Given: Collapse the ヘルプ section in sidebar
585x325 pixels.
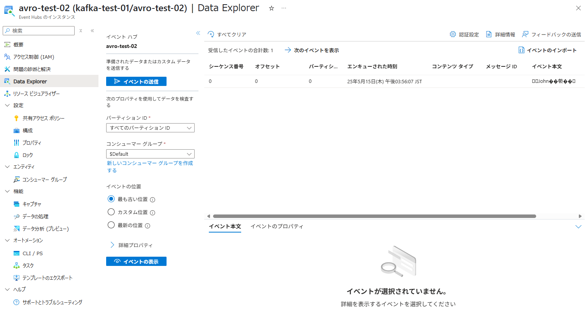Looking at the screenshot, I should 7,289.
